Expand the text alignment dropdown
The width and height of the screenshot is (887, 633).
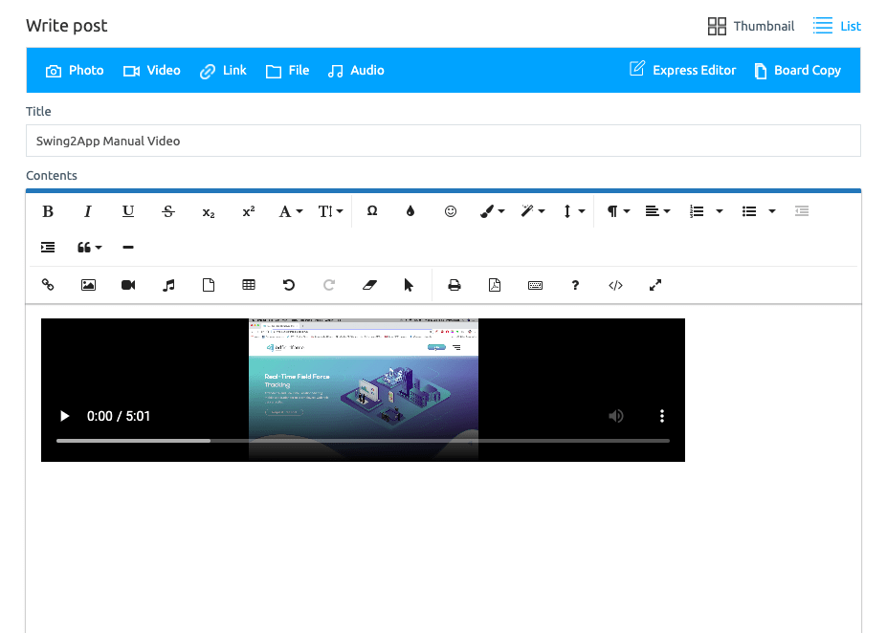657,211
